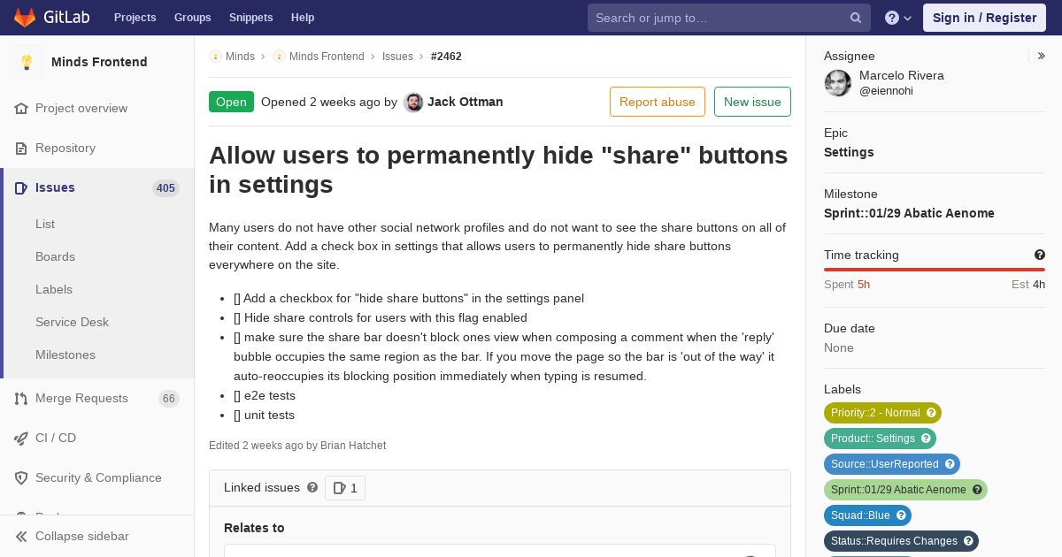Click the Report abuse button
The width and height of the screenshot is (1062, 557).
(658, 102)
